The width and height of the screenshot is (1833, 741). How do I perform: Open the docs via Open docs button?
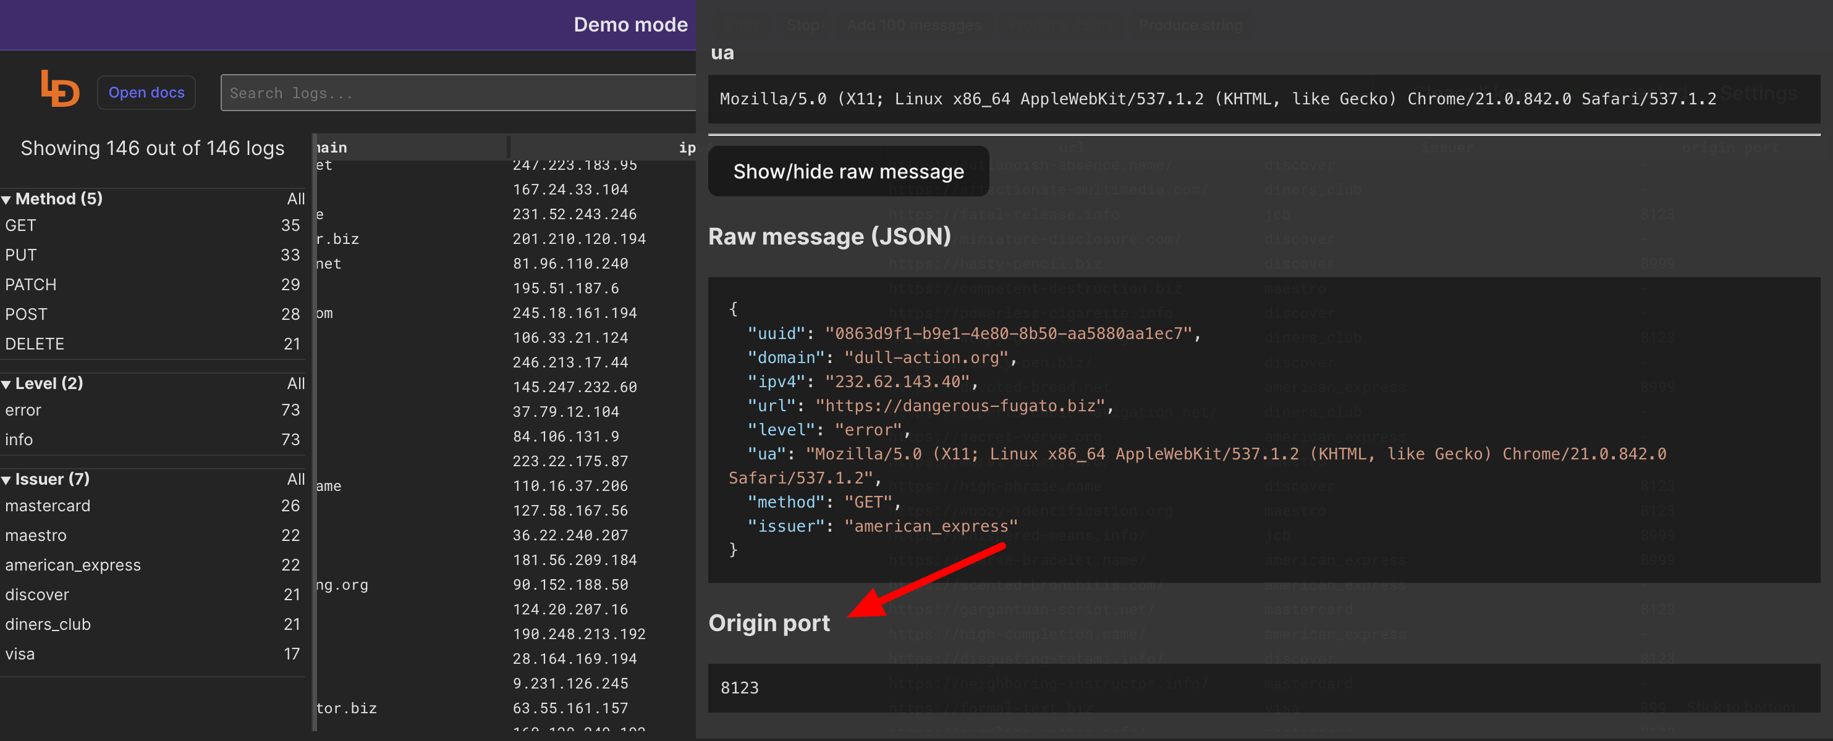[x=146, y=93]
